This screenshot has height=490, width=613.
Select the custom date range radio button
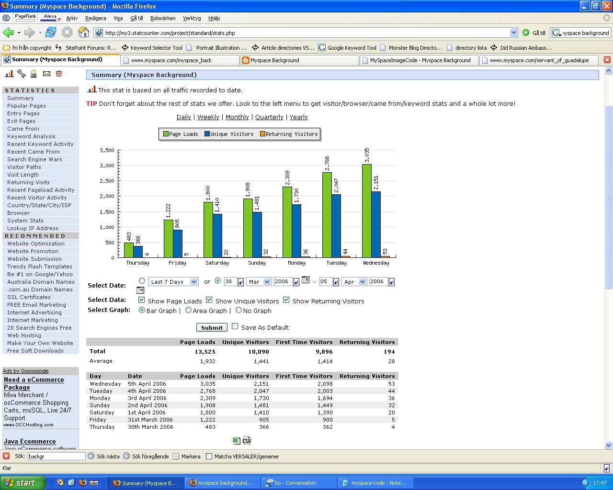point(217,281)
